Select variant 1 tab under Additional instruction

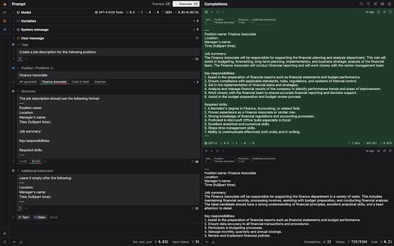20,208
